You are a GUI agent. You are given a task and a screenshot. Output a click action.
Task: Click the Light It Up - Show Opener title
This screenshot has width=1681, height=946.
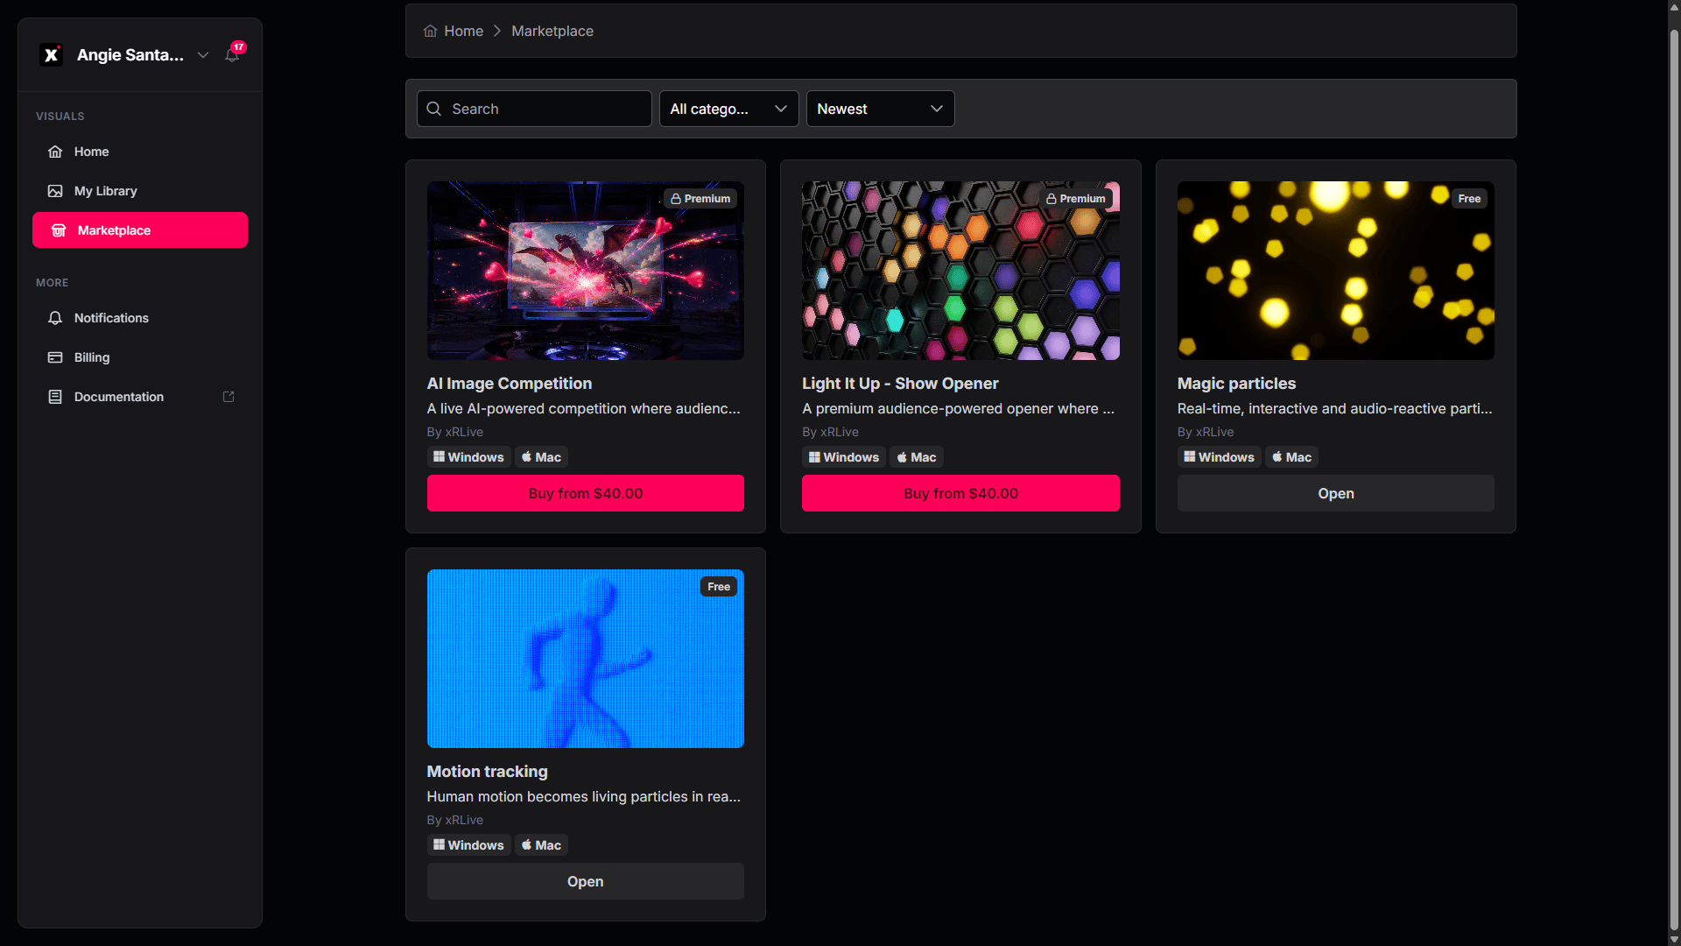coord(900,384)
